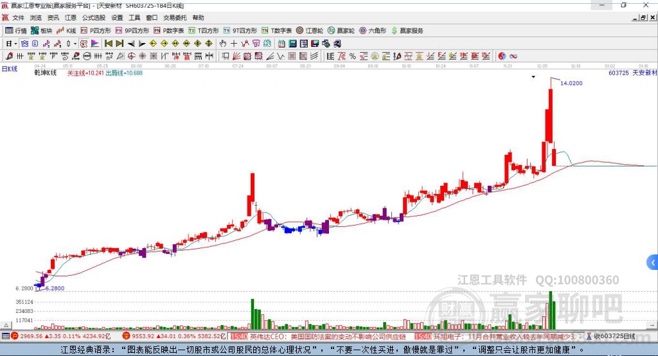Open the calendar icon numbered 21
Viewport: 658px width, 356px height.
(281, 44)
